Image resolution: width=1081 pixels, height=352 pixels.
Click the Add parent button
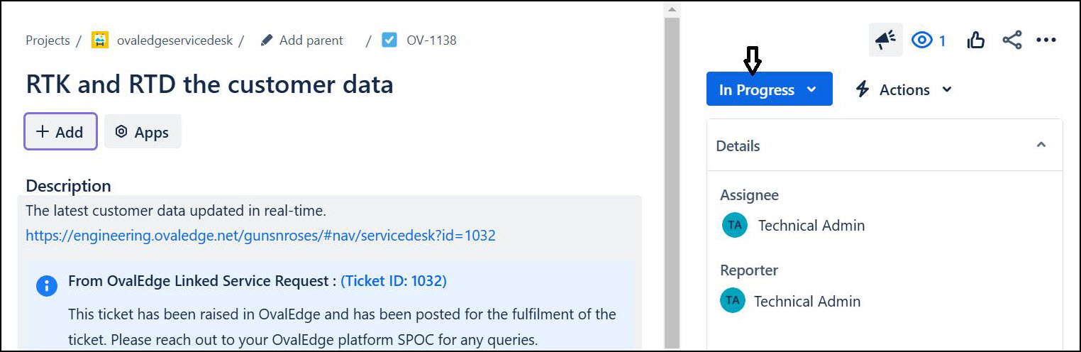[301, 40]
